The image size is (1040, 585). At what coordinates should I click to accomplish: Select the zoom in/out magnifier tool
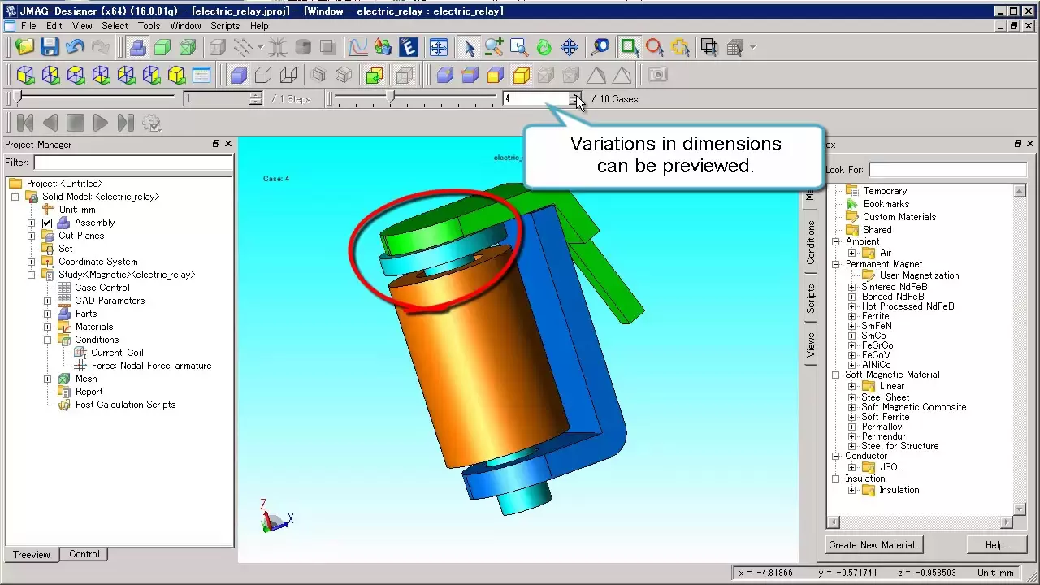click(494, 47)
